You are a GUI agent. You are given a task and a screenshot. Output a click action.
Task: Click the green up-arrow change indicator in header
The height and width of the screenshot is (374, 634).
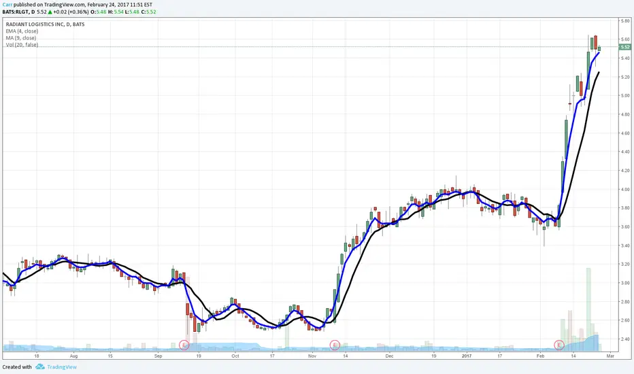[50, 12]
